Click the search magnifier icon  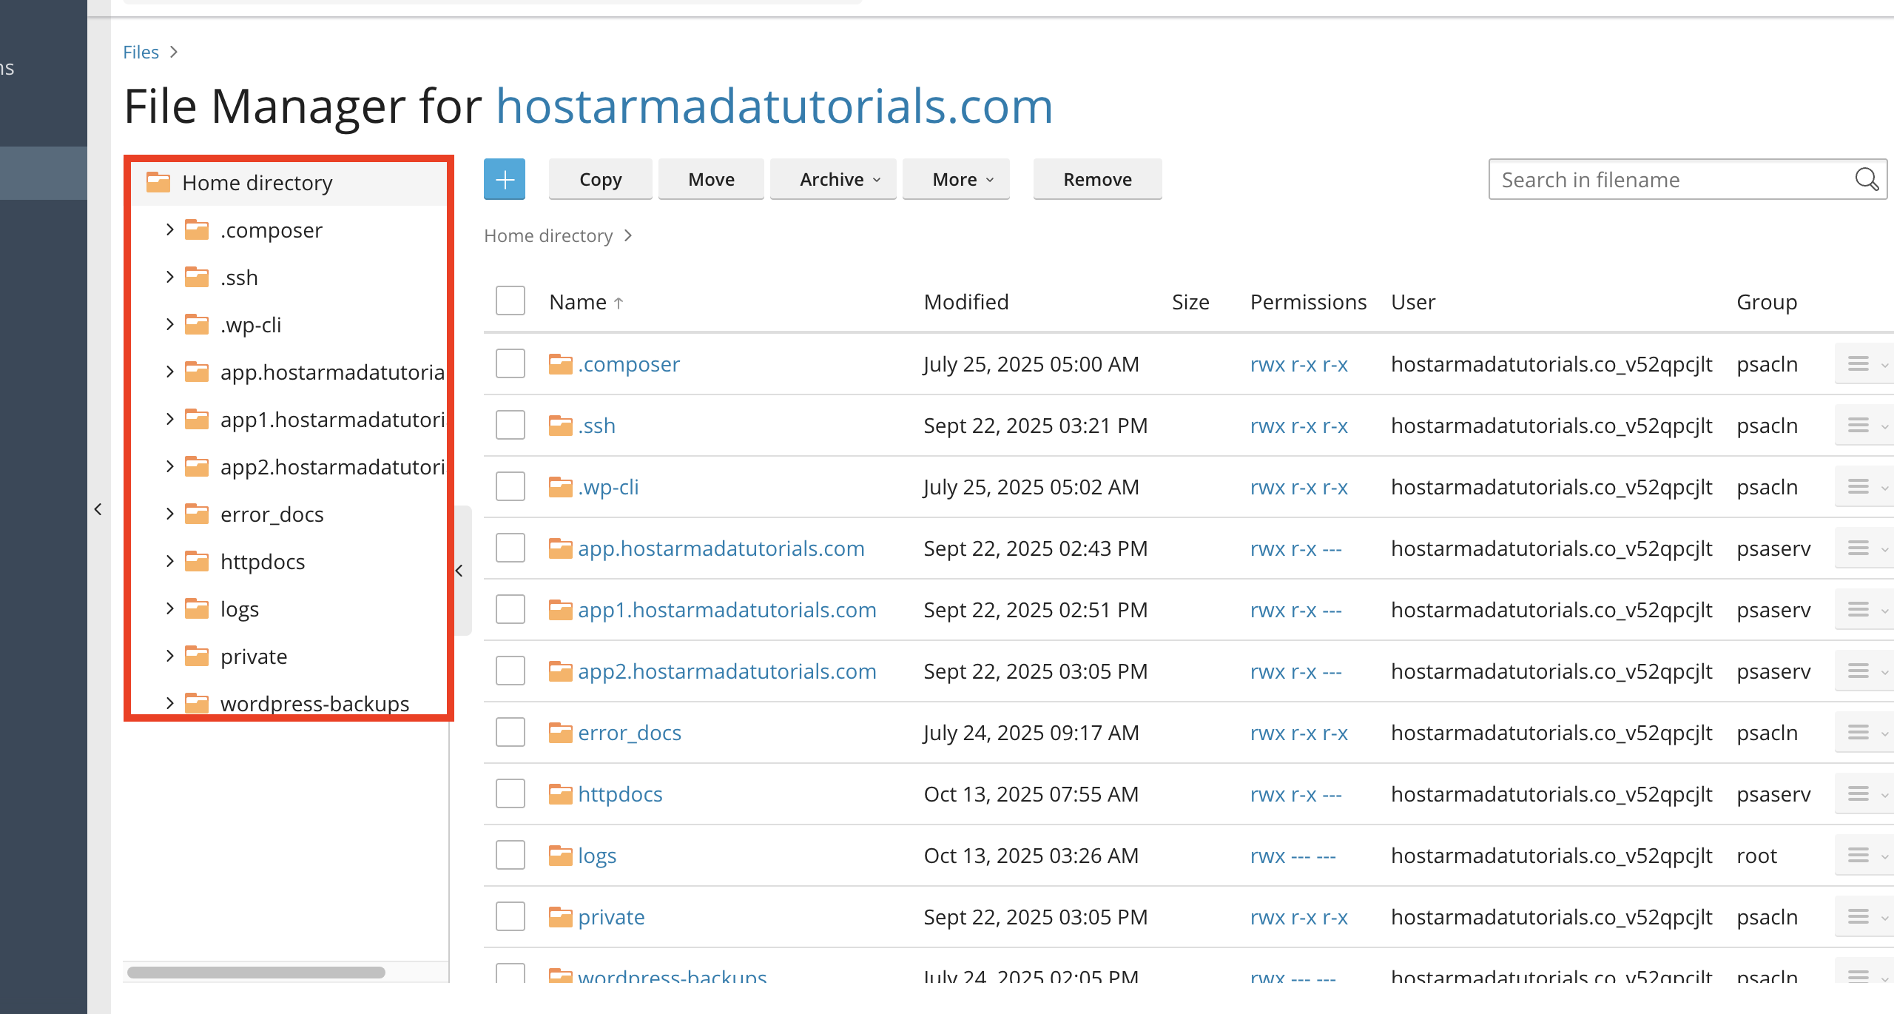[x=1867, y=180]
